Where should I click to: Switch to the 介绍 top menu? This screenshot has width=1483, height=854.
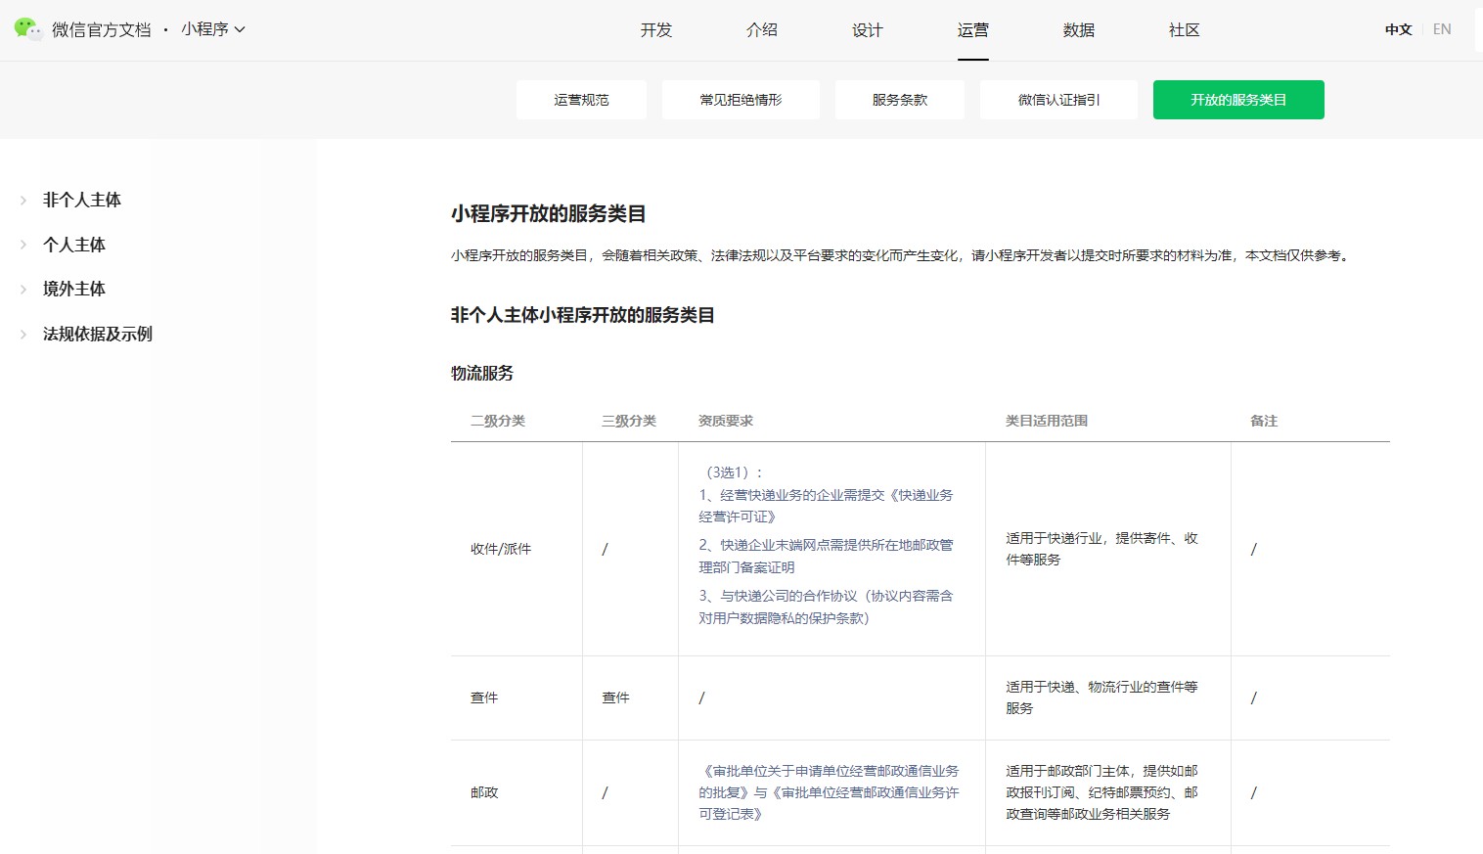click(x=762, y=30)
